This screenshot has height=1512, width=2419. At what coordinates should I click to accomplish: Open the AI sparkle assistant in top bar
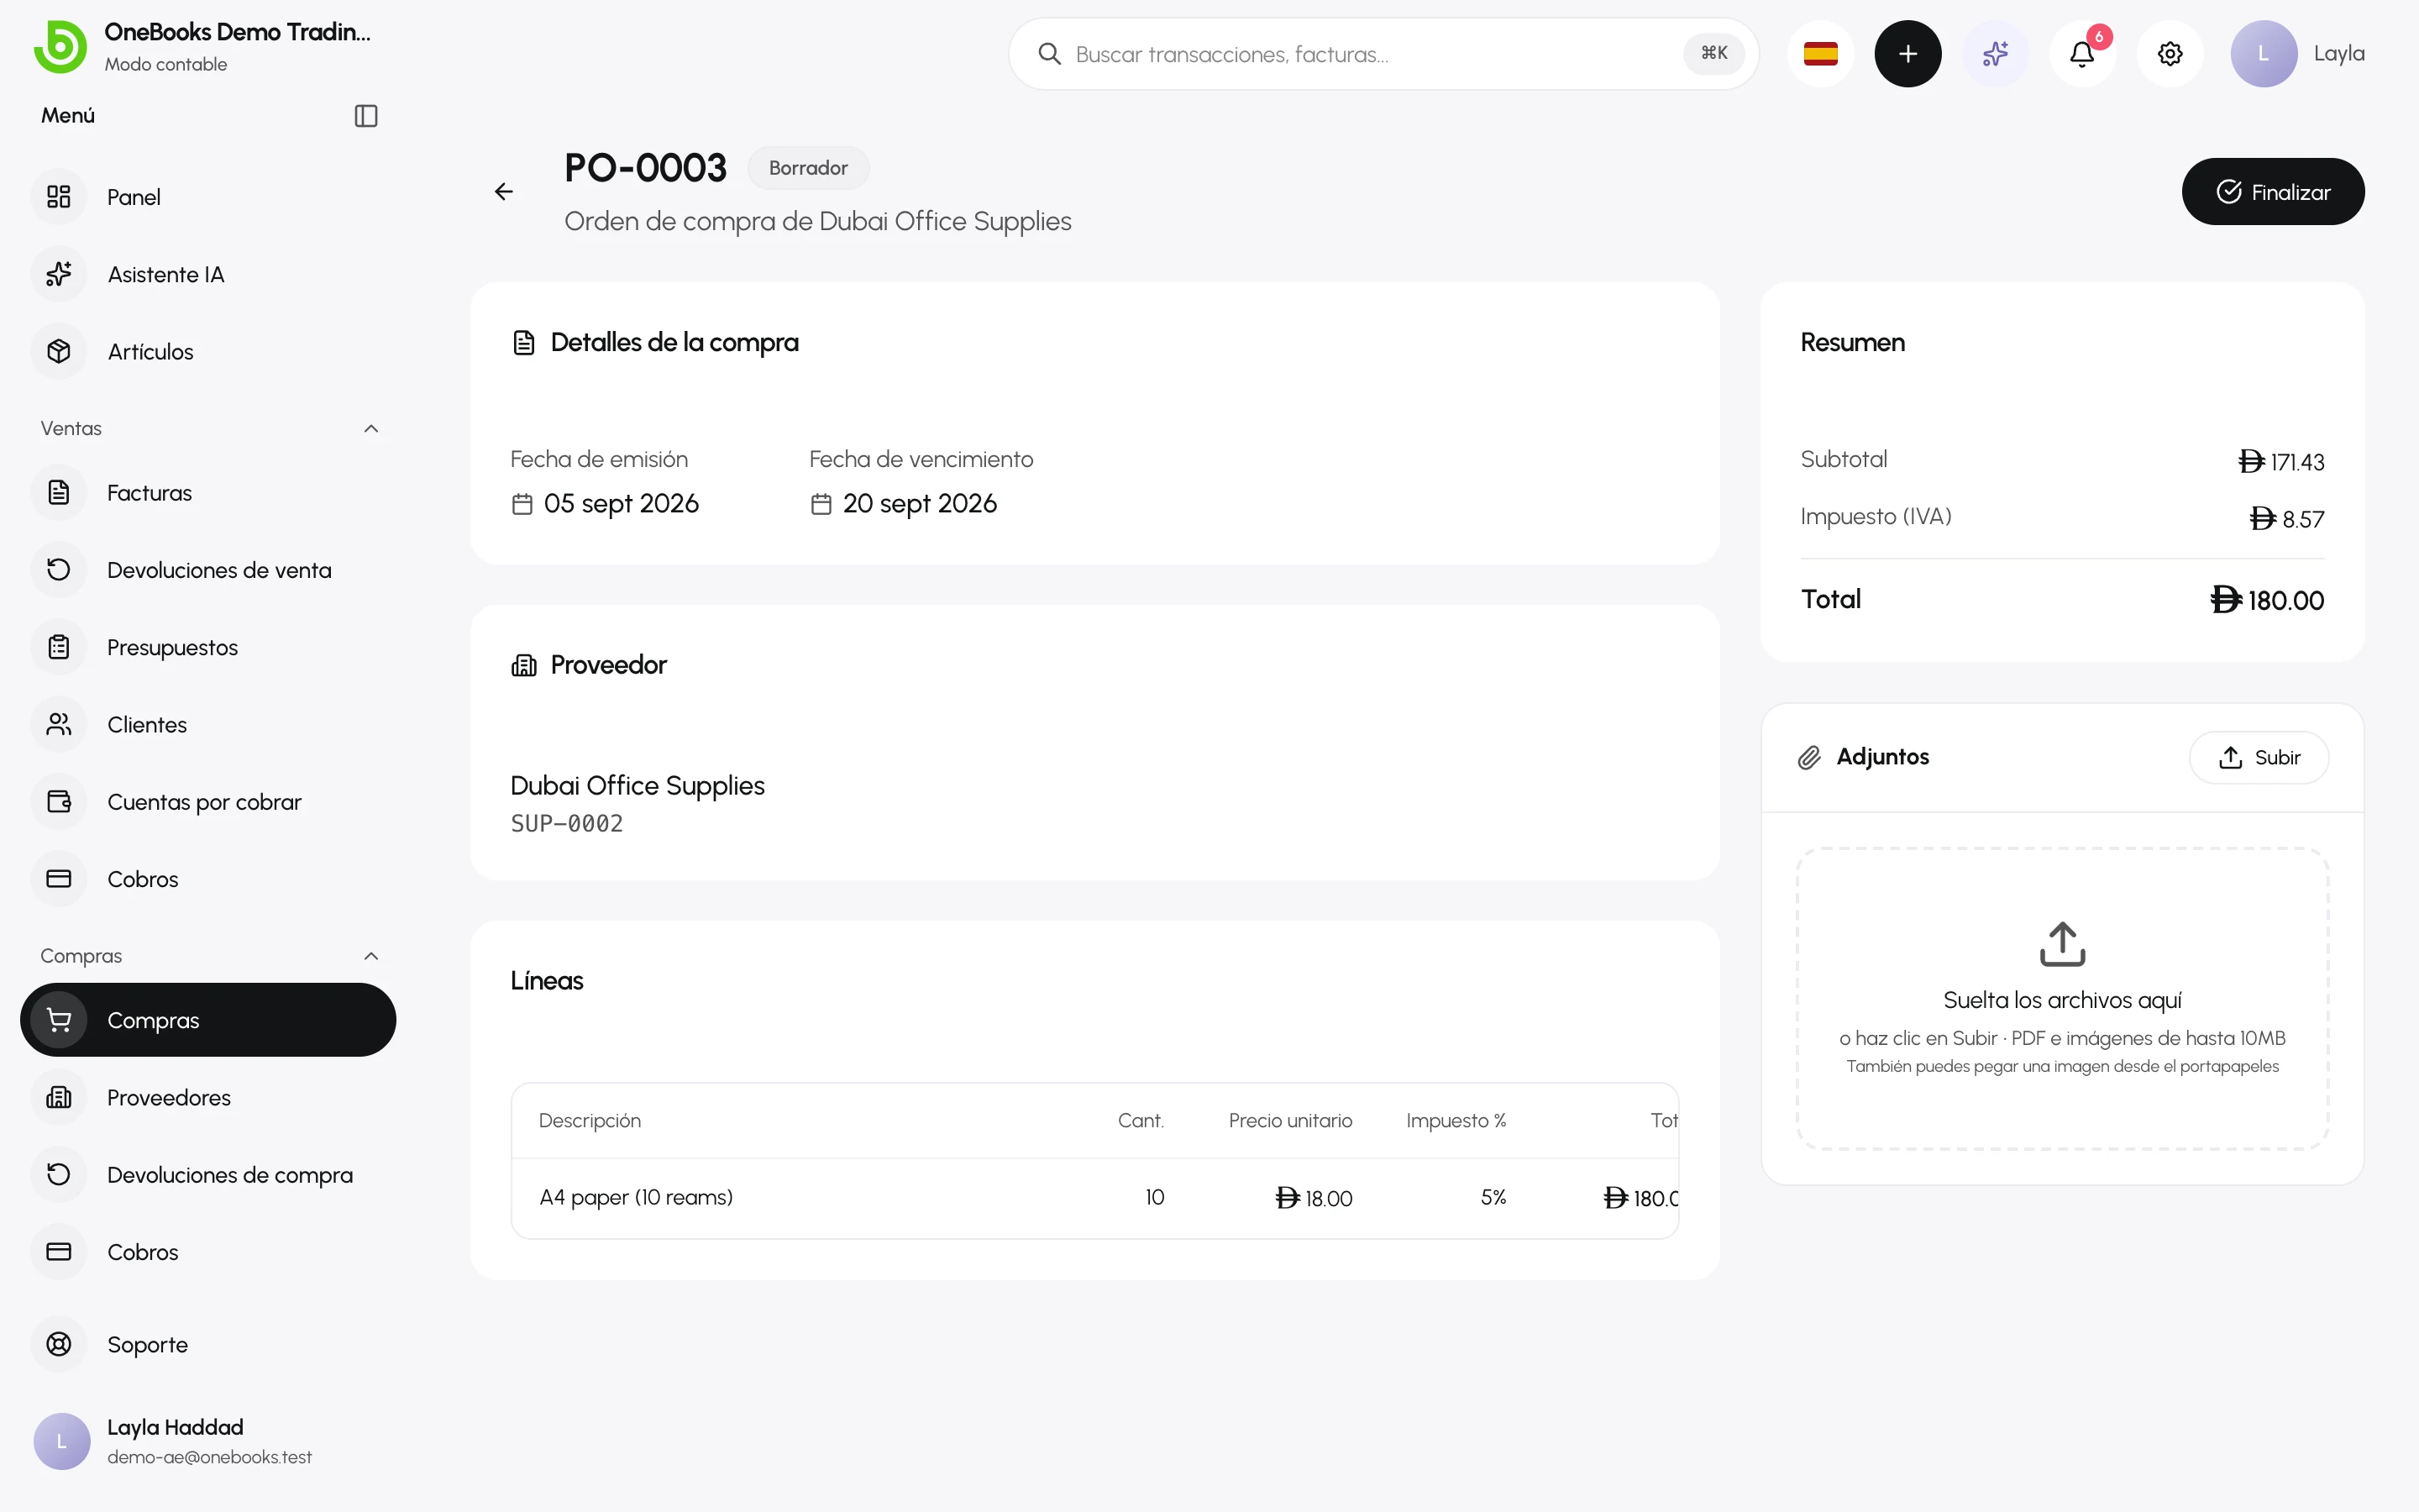(x=1995, y=53)
